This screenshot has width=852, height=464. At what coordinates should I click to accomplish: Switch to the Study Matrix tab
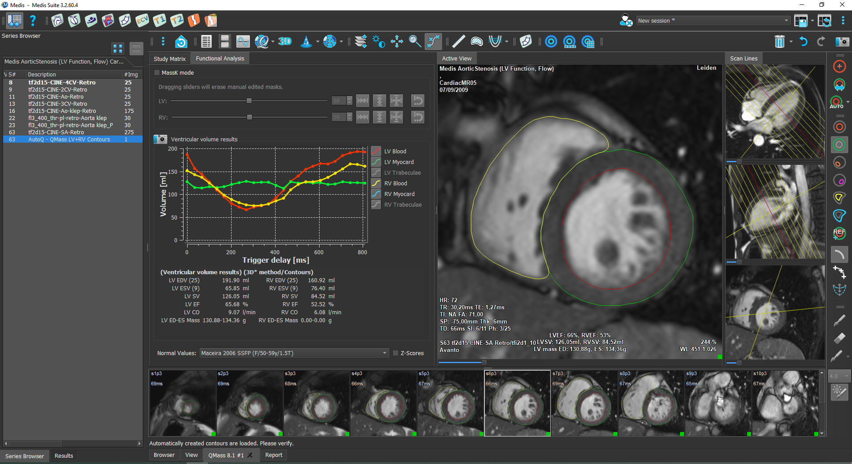tap(169, 59)
